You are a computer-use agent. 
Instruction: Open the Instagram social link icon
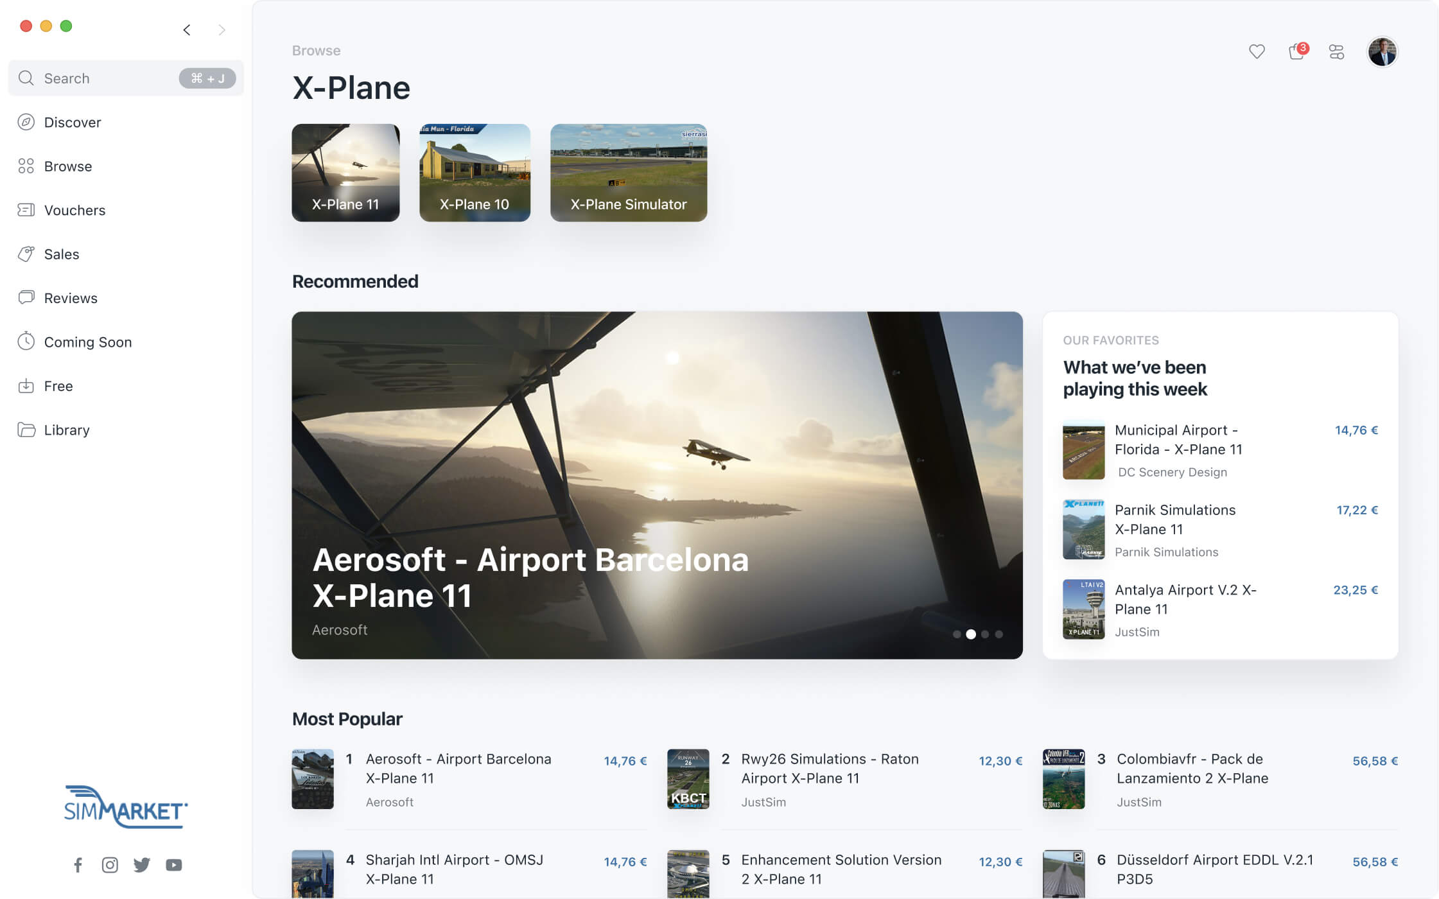point(110,865)
